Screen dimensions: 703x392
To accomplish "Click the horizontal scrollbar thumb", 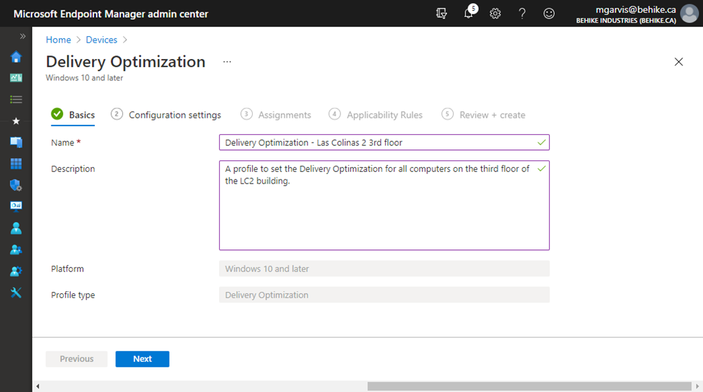I will click(x=529, y=387).
